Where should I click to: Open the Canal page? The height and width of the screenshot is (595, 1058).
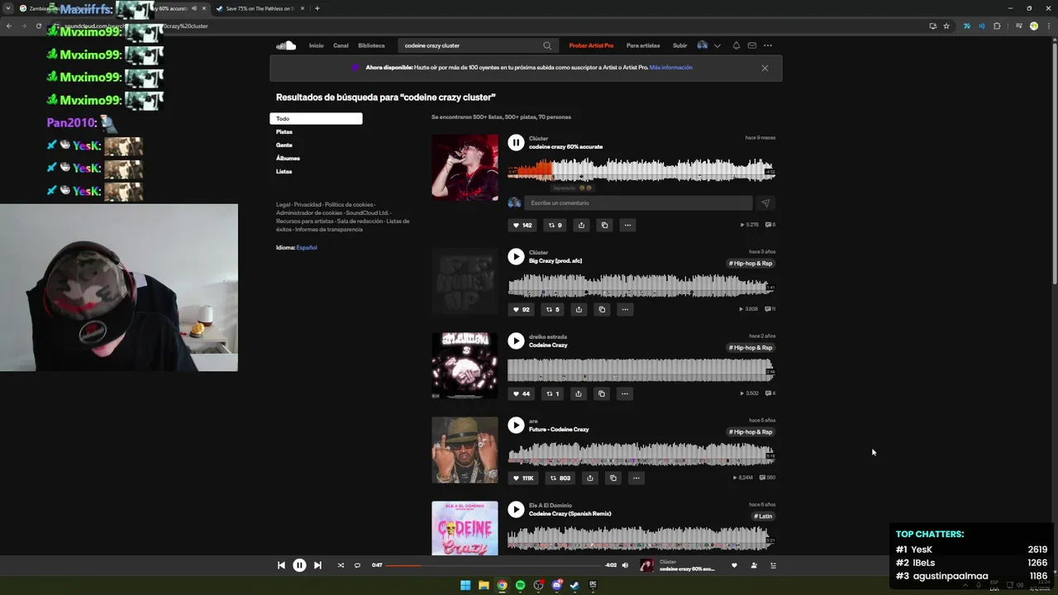click(x=341, y=45)
